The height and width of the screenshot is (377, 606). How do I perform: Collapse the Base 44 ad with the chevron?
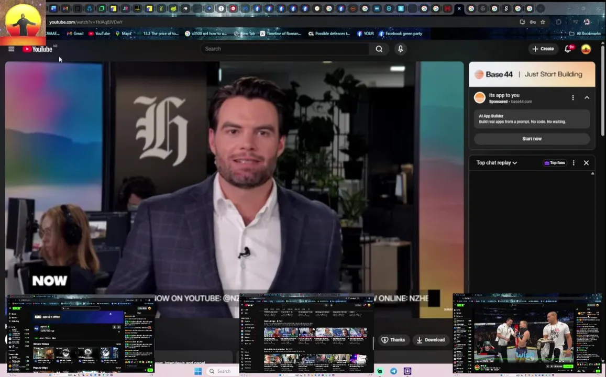587,98
